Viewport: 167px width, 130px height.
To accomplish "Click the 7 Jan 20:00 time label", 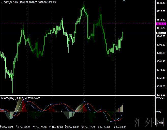I will pos(120,127).
